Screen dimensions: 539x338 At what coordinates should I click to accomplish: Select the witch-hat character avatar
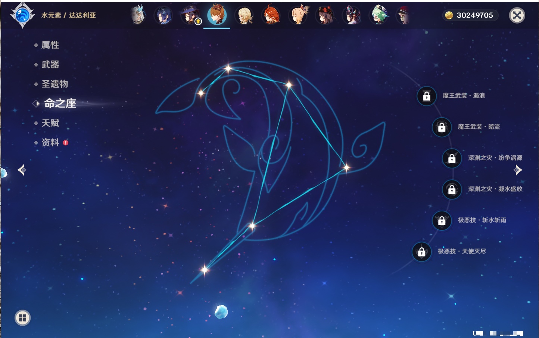(190, 15)
